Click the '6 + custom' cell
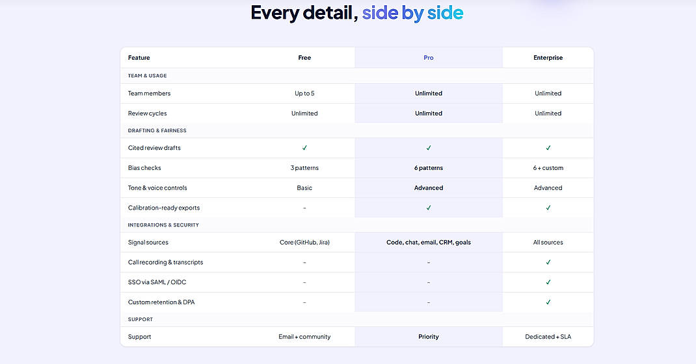This screenshot has height=364, width=696. [x=548, y=168]
